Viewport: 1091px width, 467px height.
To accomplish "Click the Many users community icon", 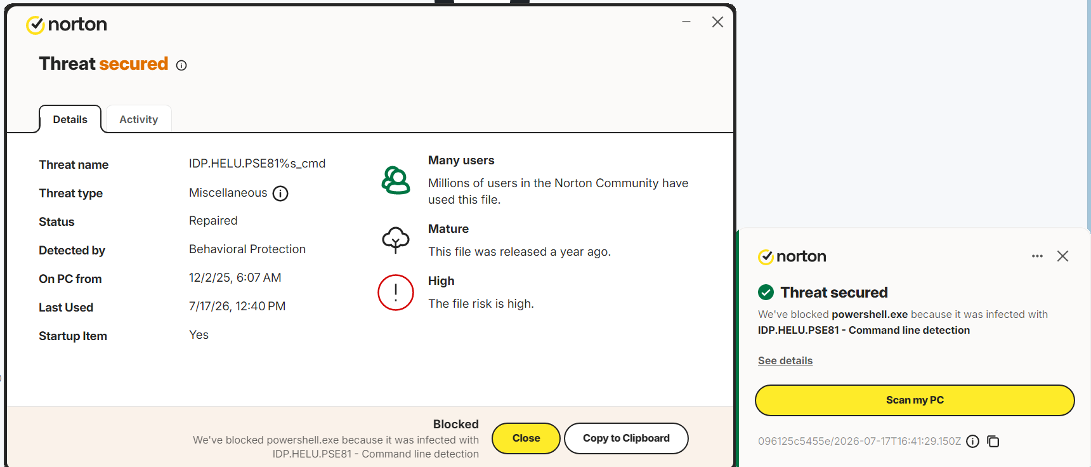I will coord(396,180).
